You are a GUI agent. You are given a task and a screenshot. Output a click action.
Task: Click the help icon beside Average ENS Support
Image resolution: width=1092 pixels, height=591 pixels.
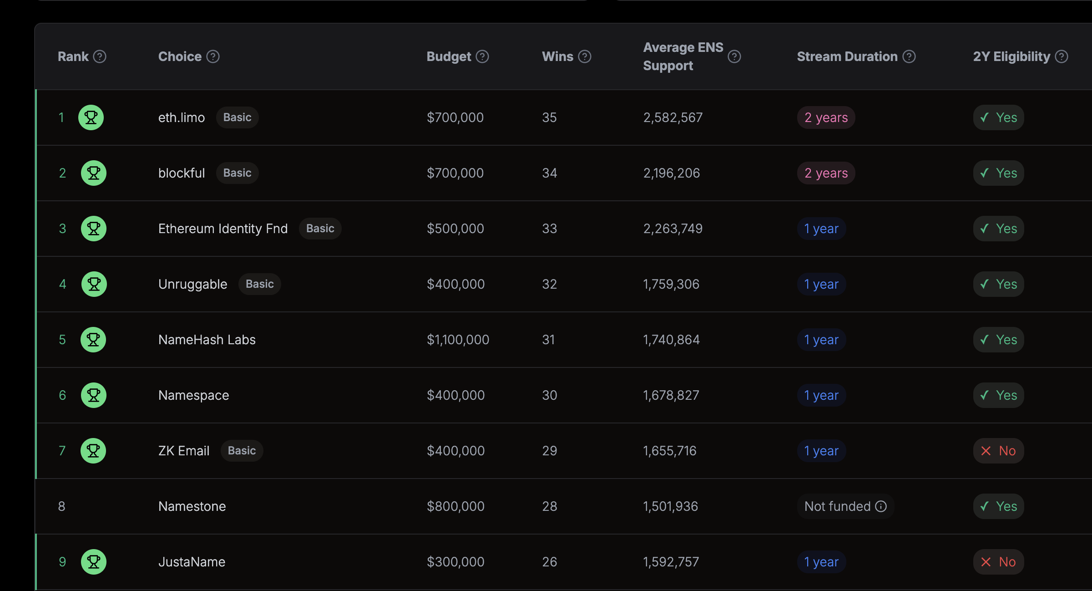pos(734,56)
